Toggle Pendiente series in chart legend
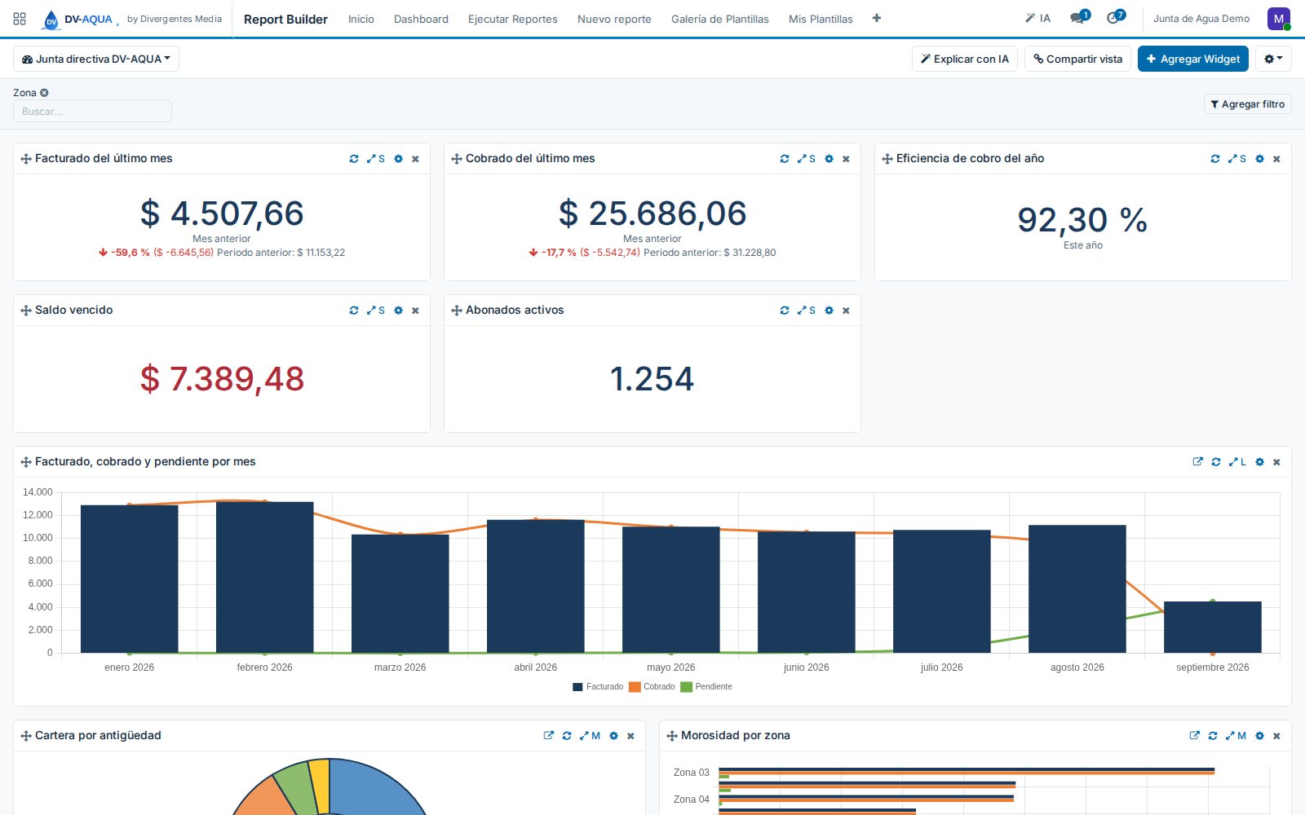The height and width of the screenshot is (815, 1305). (706, 687)
